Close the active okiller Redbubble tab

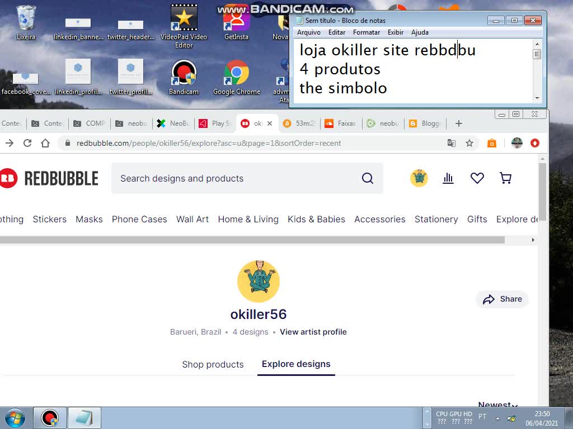270,123
